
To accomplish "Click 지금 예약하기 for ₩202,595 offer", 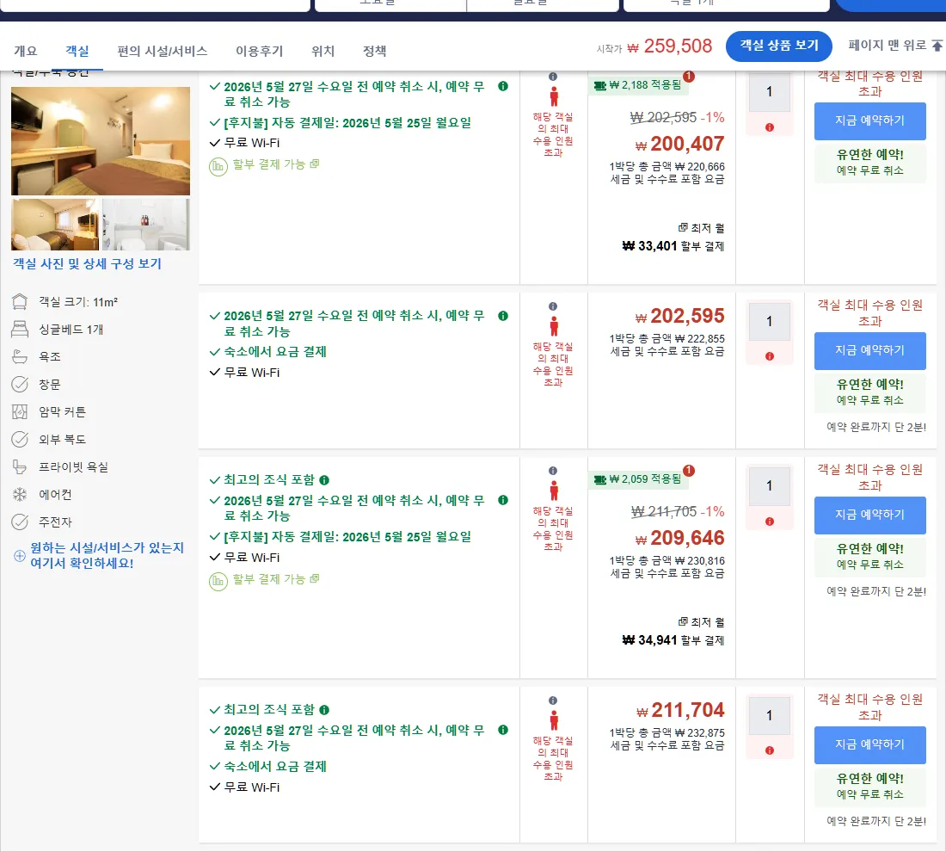I will (870, 351).
